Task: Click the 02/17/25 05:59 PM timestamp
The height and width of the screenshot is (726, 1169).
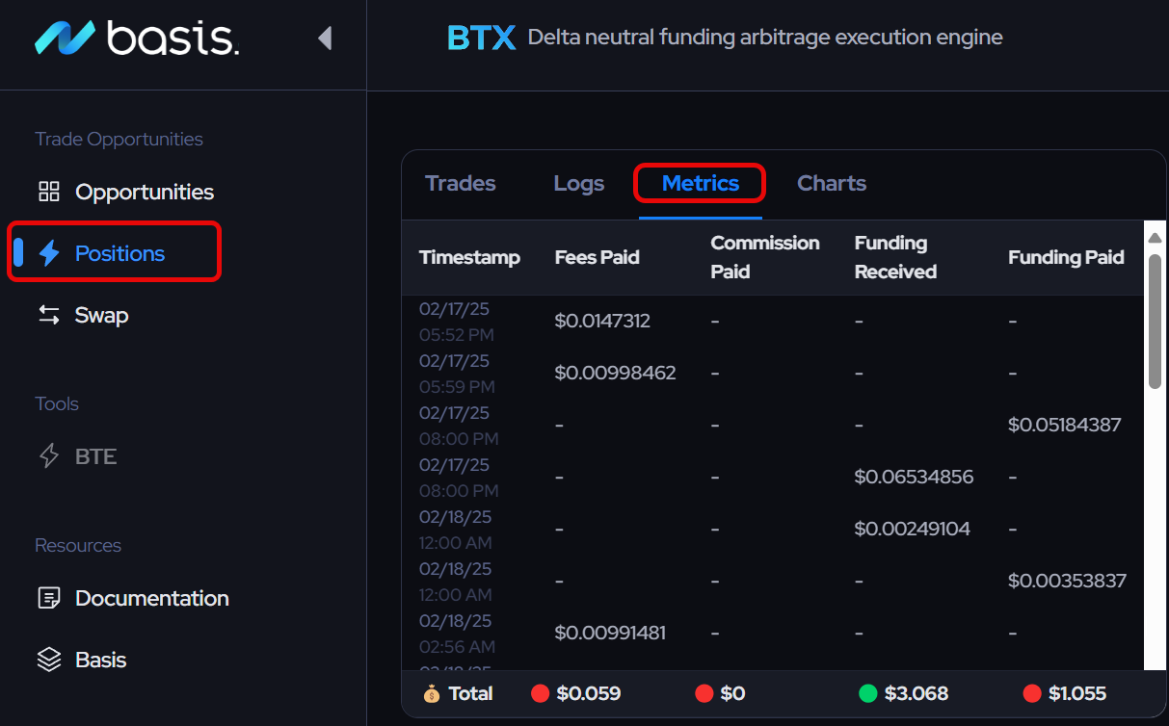Action: [x=457, y=374]
